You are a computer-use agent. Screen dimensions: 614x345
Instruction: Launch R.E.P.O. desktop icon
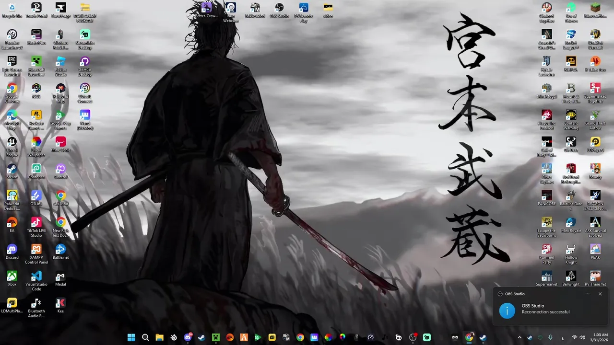pos(571,64)
